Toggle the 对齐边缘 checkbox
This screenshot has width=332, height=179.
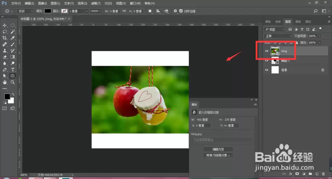tap(181, 11)
